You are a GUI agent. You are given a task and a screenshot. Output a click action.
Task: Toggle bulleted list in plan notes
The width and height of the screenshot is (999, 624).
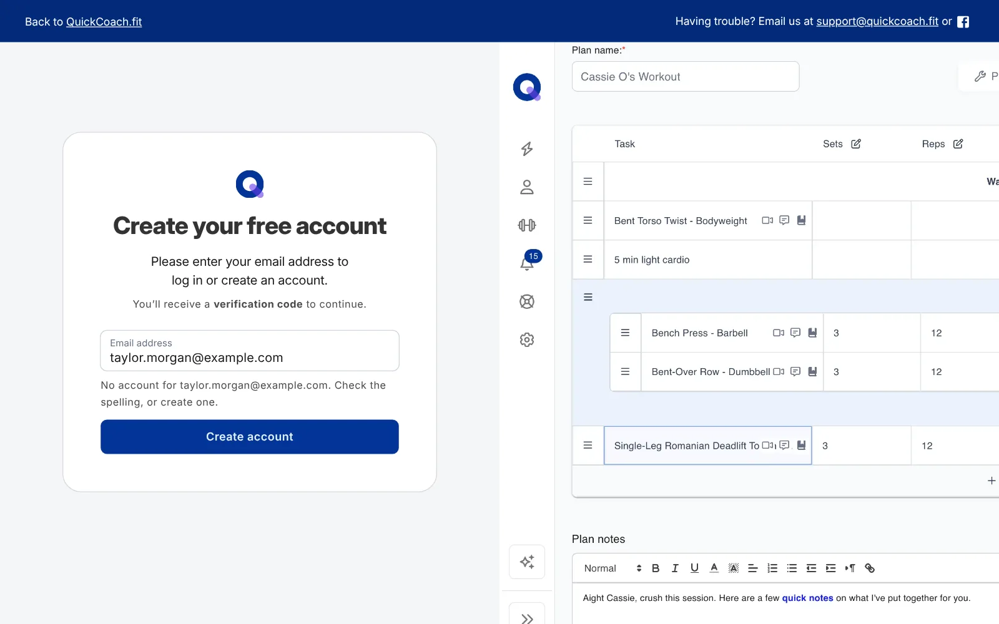[x=792, y=568]
